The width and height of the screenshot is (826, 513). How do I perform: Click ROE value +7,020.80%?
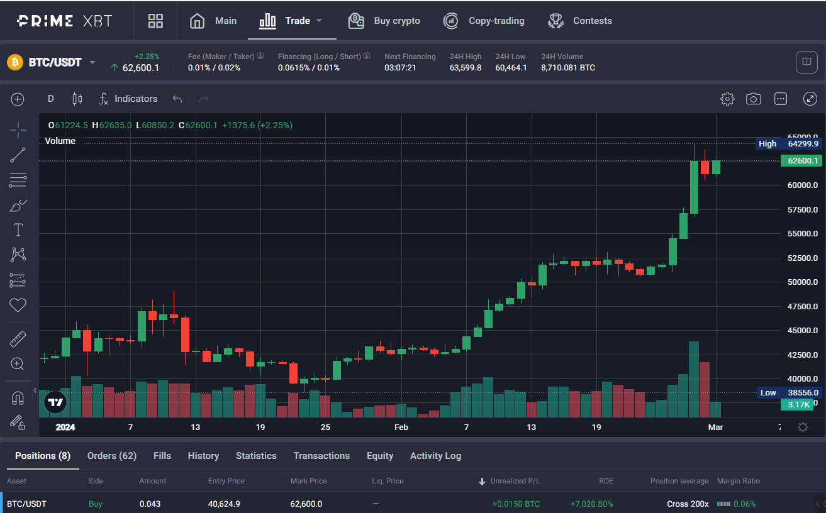pos(591,504)
